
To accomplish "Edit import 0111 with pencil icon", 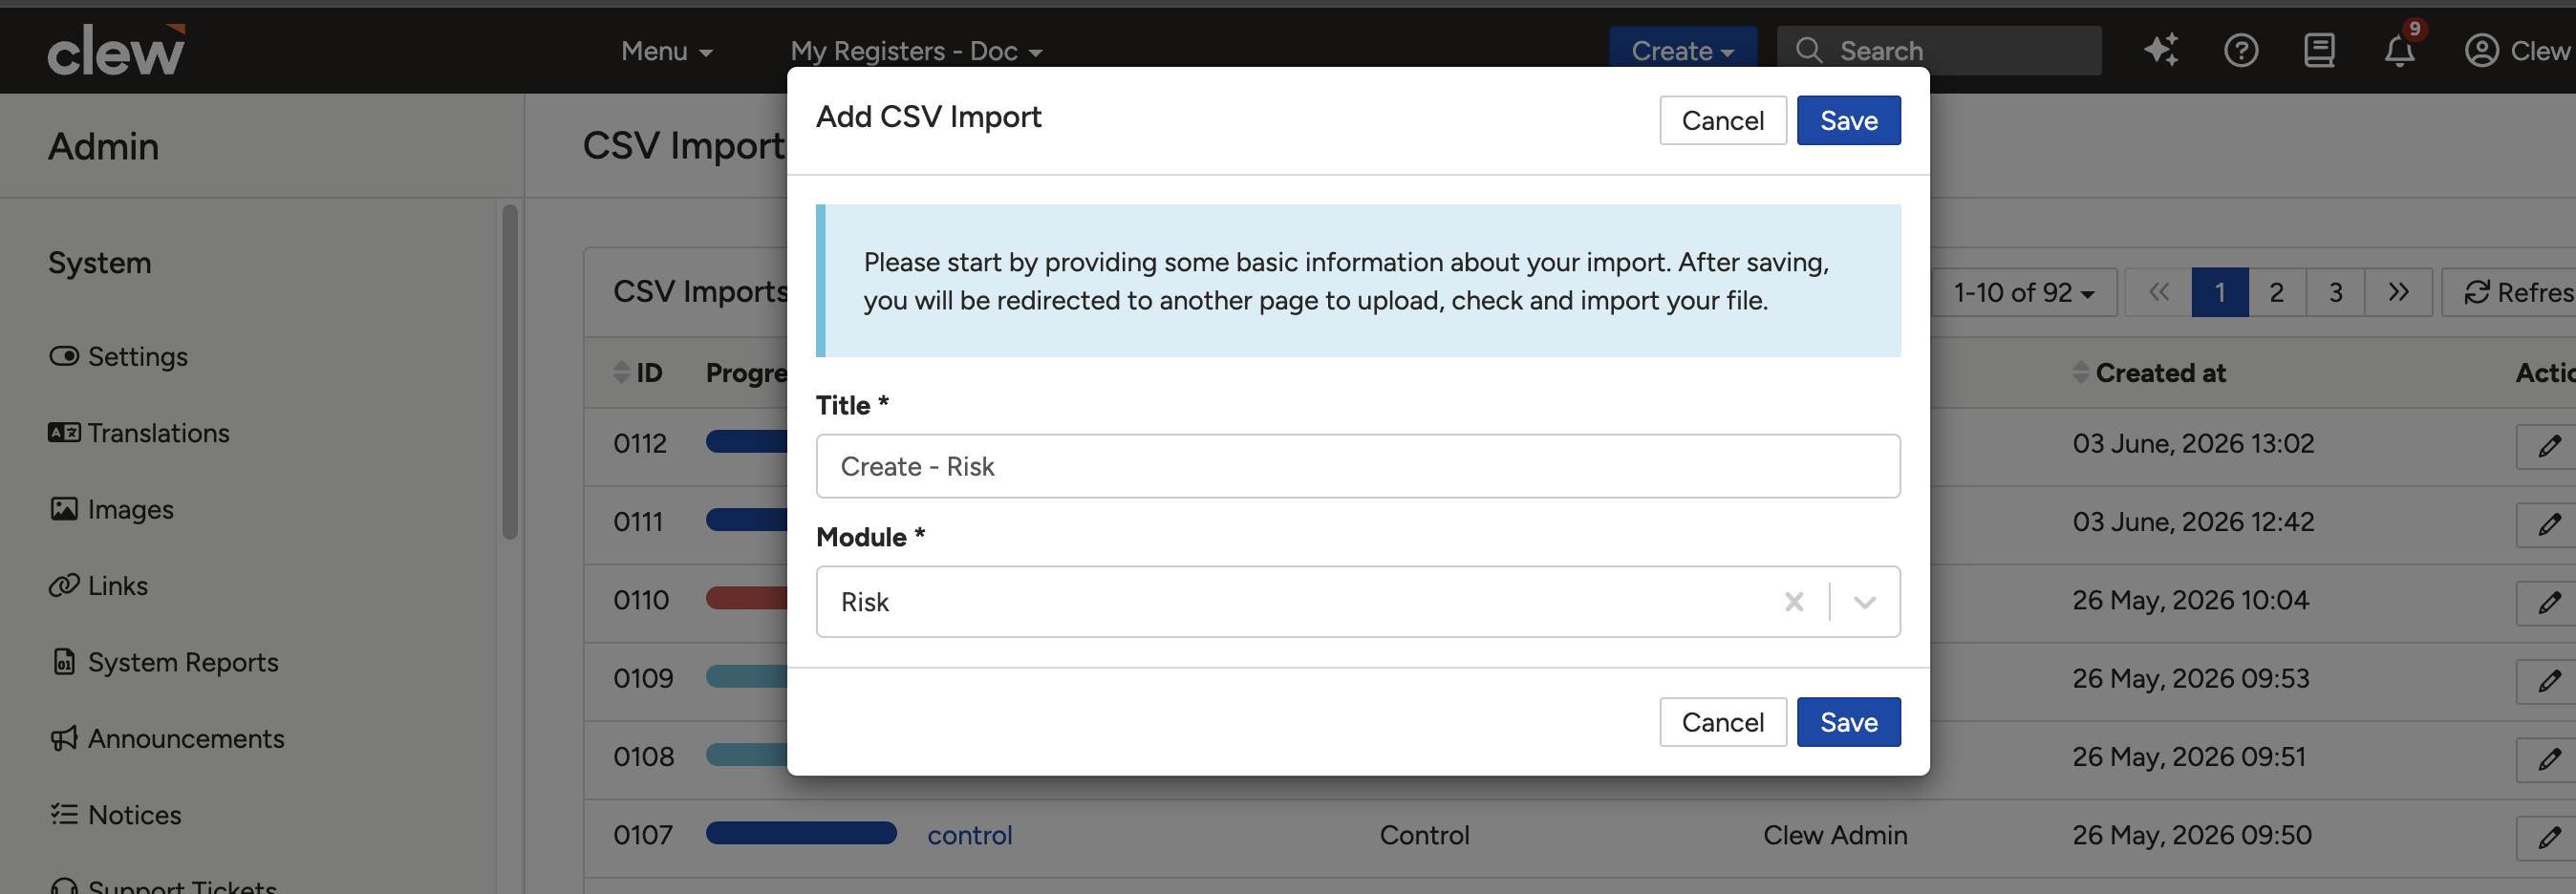I will point(2548,524).
